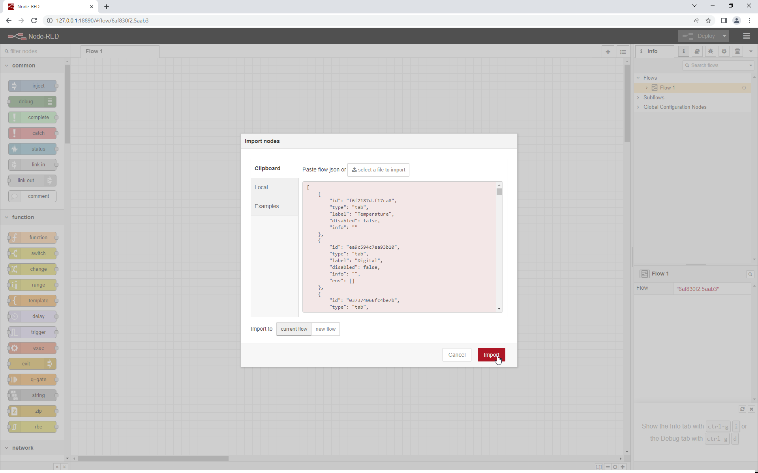758x473 pixels.
Task: Collapse the network palette category
Action: (x=32, y=448)
